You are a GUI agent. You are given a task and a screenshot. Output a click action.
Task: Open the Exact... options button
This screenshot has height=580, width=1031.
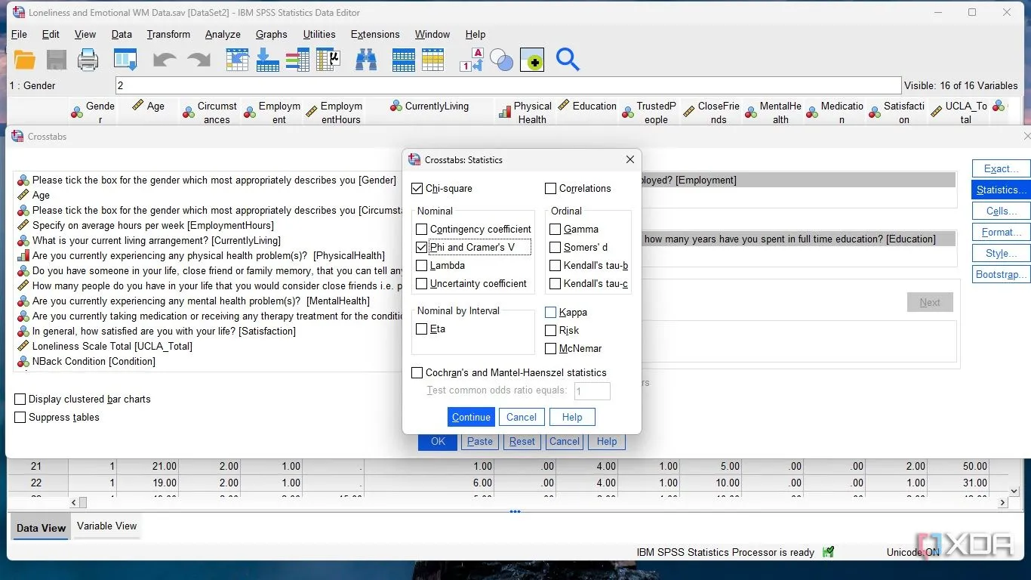click(x=1001, y=168)
